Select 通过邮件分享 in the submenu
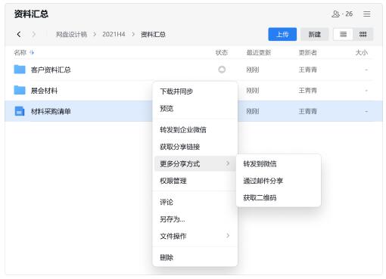The width and height of the screenshot is (386, 279). click(279, 181)
